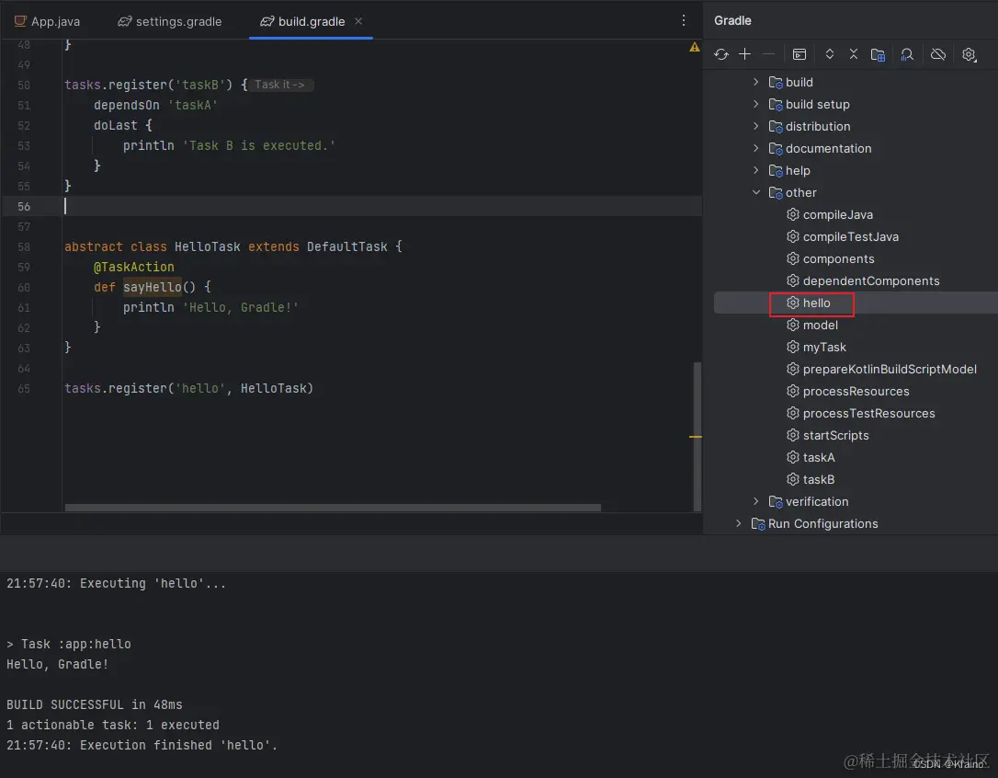Click the tasks.register('hello', HelloTask) line
Viewport: 998px width, 778px height.
(188, 388)
